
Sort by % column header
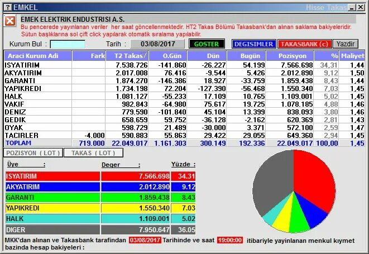coord(327,56)
